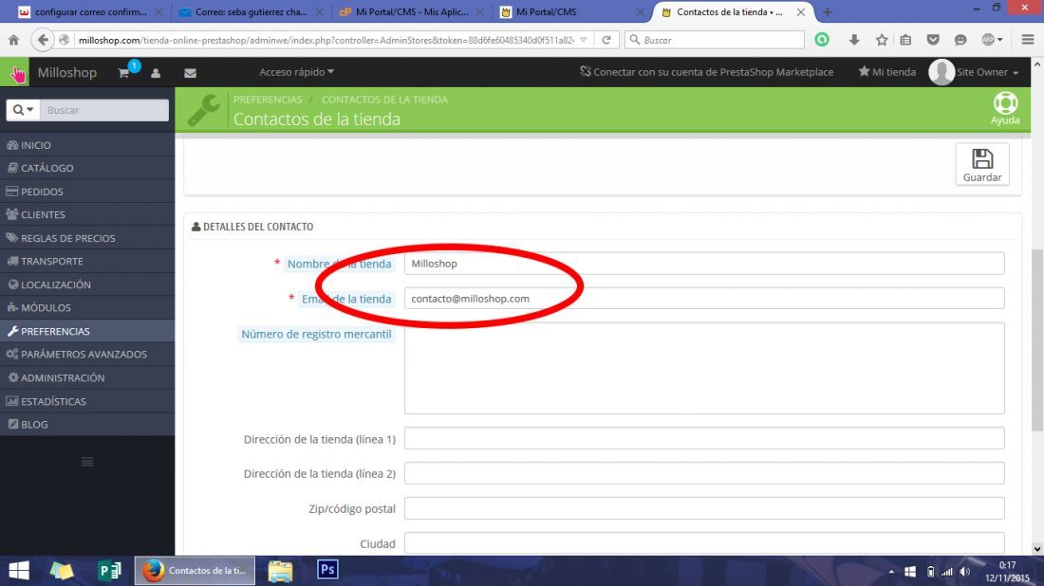Image resolution: width=1044 pixels, height=586 pixels.
Task: Open the Blog sidebar menu
Action: point(87,425)
